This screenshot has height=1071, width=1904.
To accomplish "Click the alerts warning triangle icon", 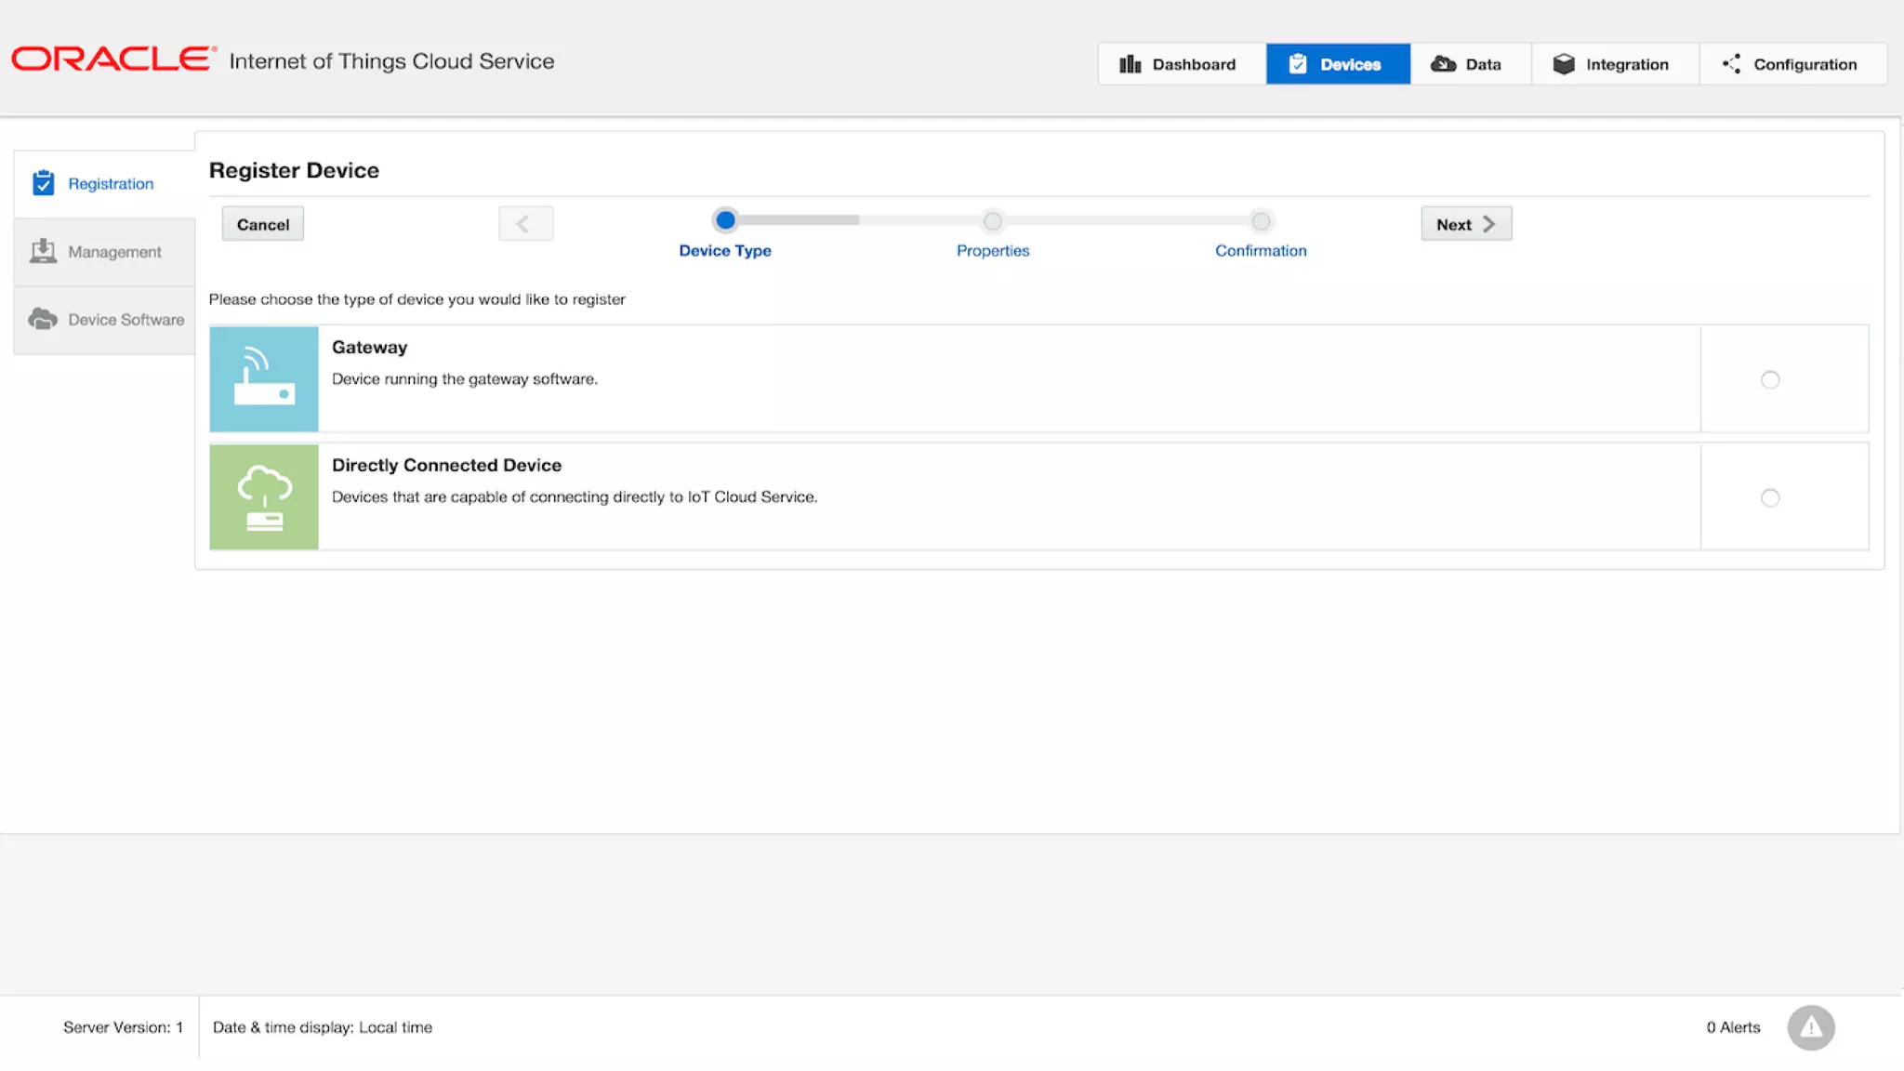I will point(1810,1027).
